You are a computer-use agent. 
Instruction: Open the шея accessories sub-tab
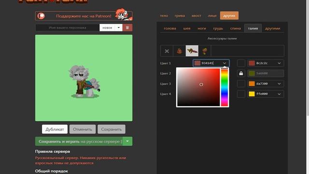coord(187,29)
